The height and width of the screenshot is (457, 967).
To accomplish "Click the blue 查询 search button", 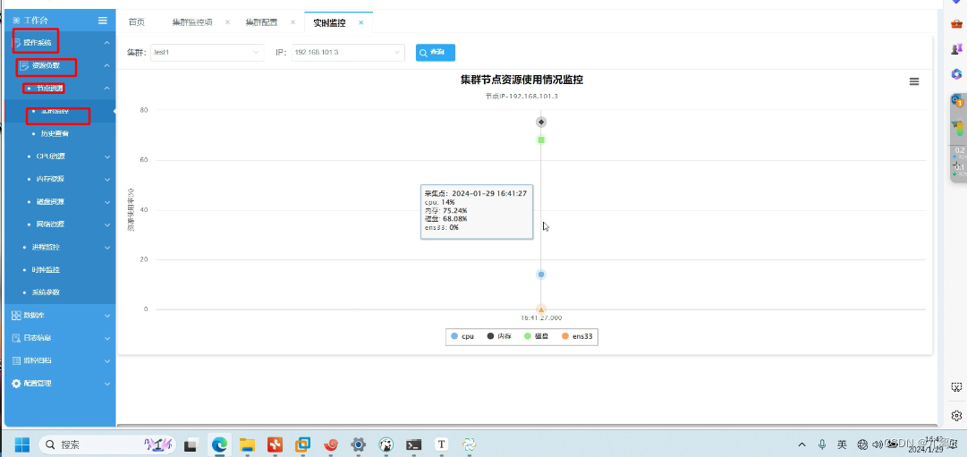I will click(x=436, y=53).
